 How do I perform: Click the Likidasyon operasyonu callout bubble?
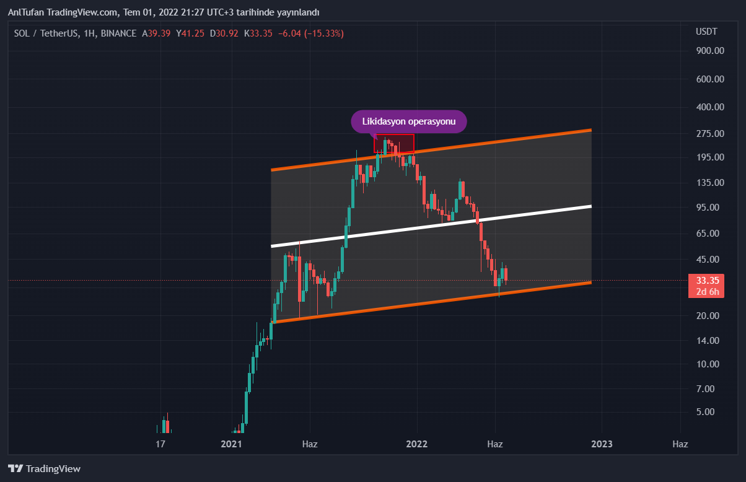pos(408,122)
